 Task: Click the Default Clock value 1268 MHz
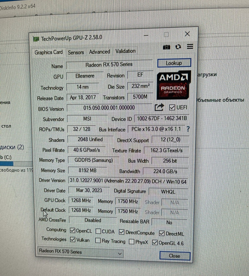[81, 210]
